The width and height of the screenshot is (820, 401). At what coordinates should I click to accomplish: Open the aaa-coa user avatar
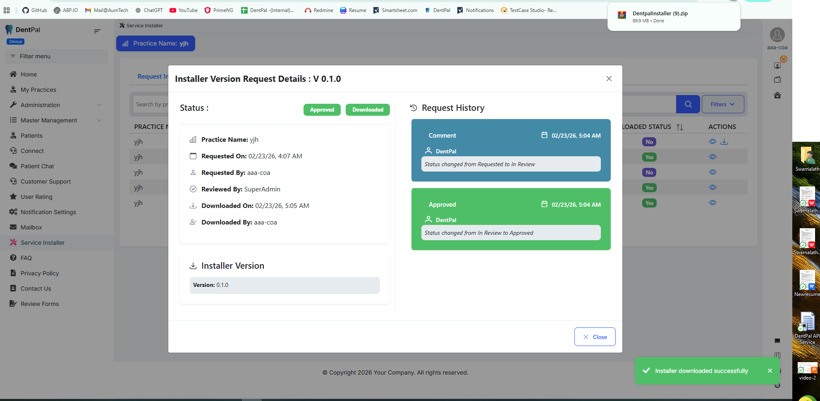(777, 35)
